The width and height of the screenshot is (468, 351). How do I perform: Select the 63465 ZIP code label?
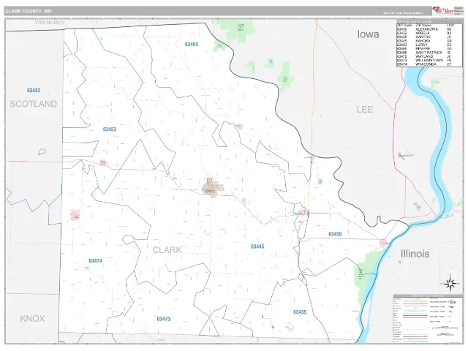(192, 44)
